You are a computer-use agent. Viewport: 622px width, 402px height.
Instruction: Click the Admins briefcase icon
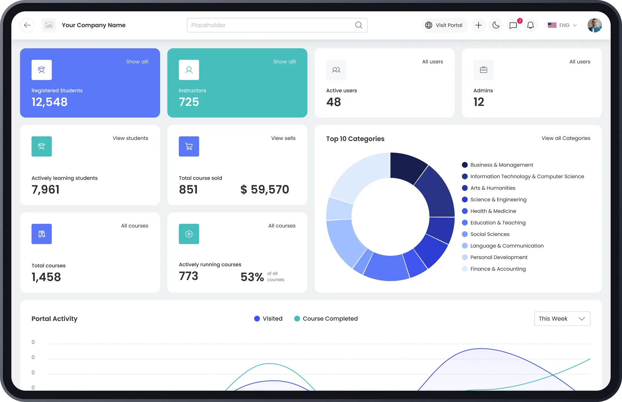pyautogui.click(x=483, y=70)
